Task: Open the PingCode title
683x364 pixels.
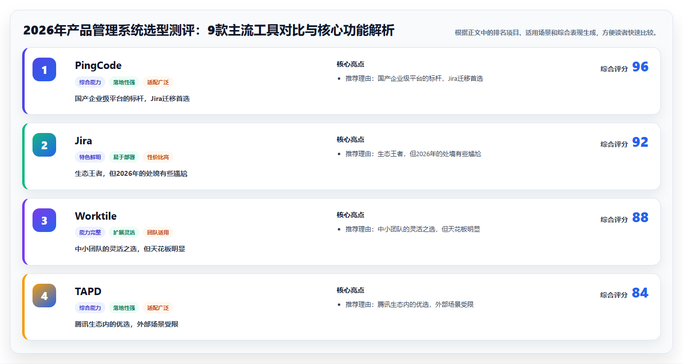Action: click(98, 66)
